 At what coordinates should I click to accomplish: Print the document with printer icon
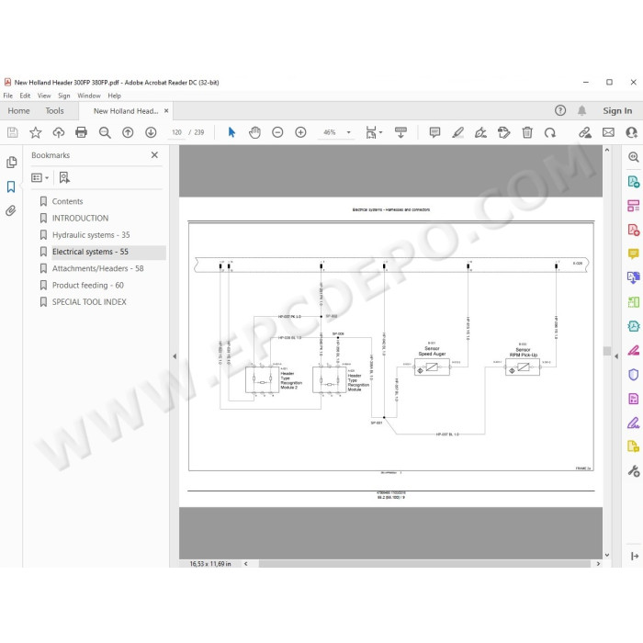pyautogui.click(x=81, y=132)
